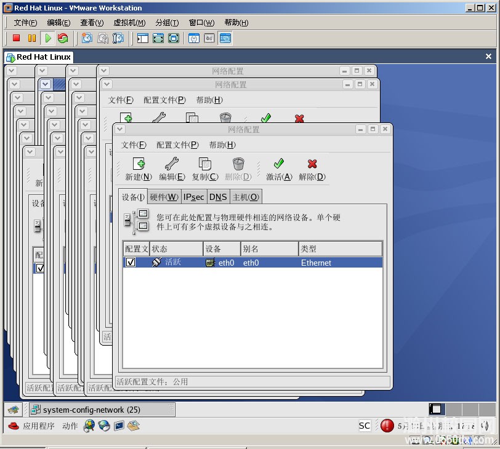The image size is (500, 449).
Task: Click the revert to snapshot icon
Action: point(103,38)
